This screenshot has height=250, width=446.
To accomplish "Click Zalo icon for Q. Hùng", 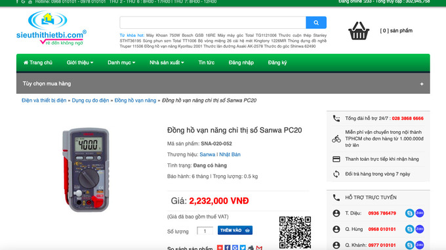I will coord(420,229).
